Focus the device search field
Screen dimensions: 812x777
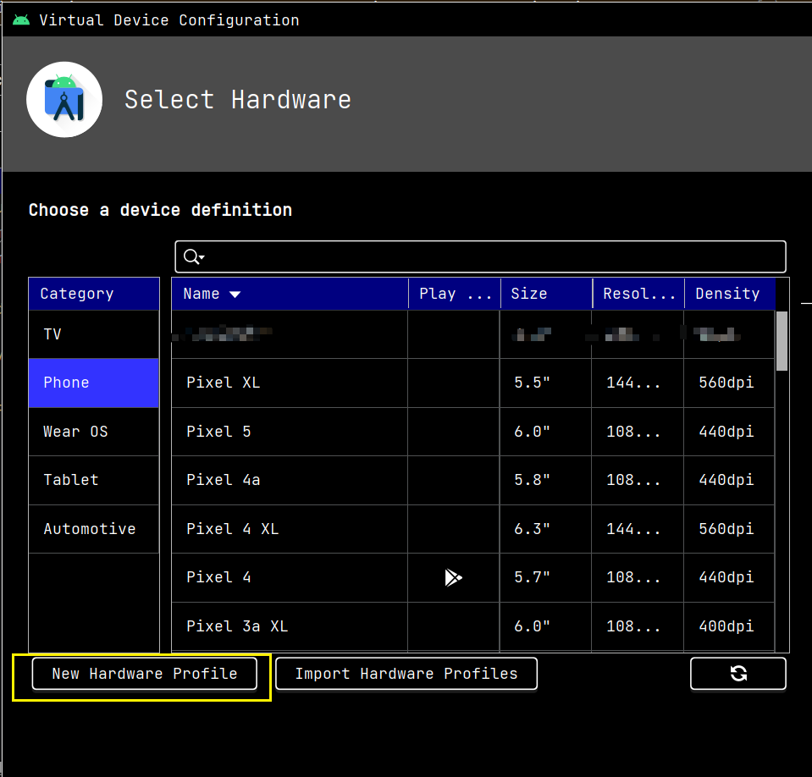click(x=480, y=256)
